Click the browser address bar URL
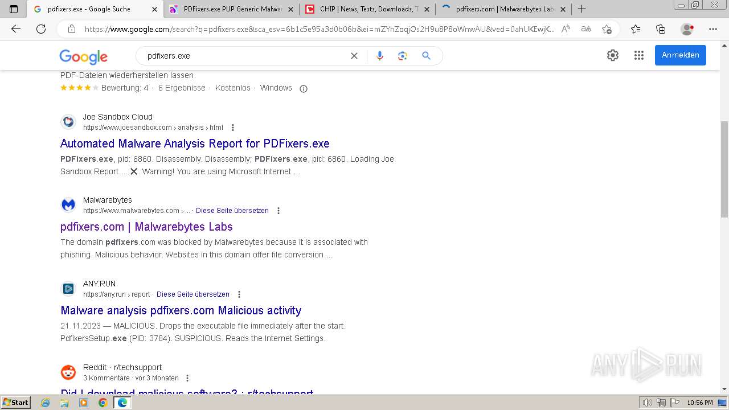 point(319,29)
